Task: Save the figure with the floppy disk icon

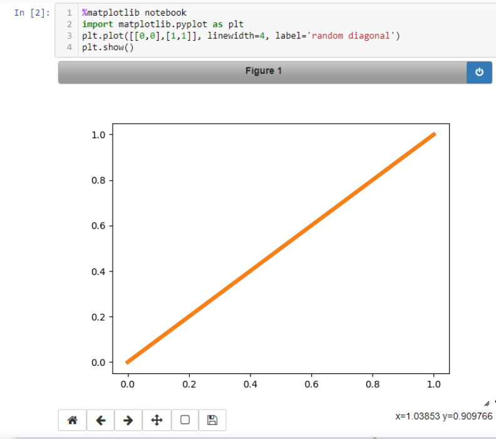Action: point(212,420)
